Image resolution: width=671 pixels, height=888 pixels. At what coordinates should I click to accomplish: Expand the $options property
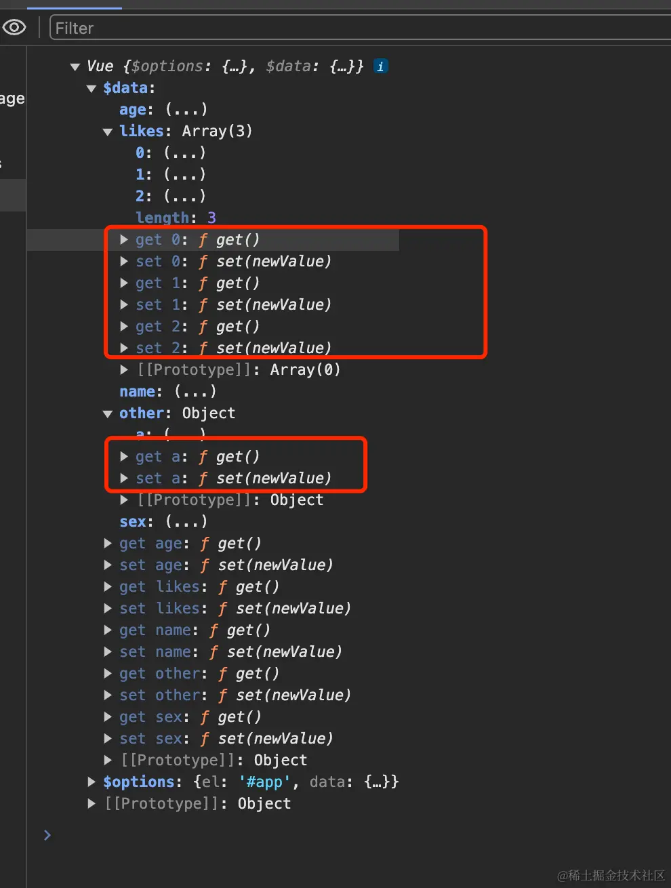[91, 782]
